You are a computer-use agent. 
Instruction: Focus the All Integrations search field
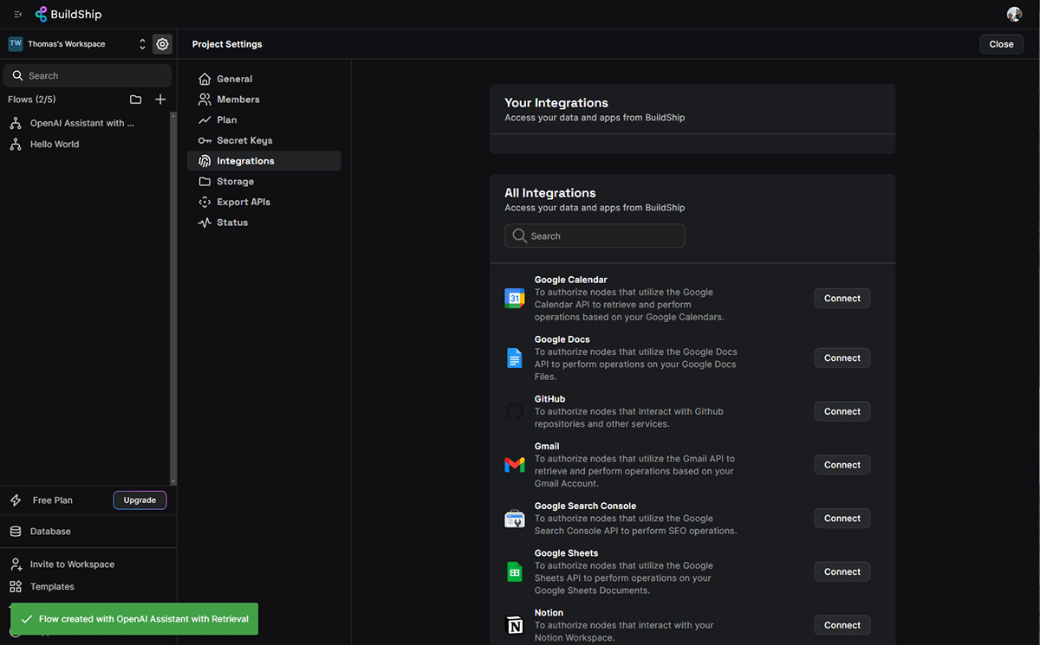(595, 236)
